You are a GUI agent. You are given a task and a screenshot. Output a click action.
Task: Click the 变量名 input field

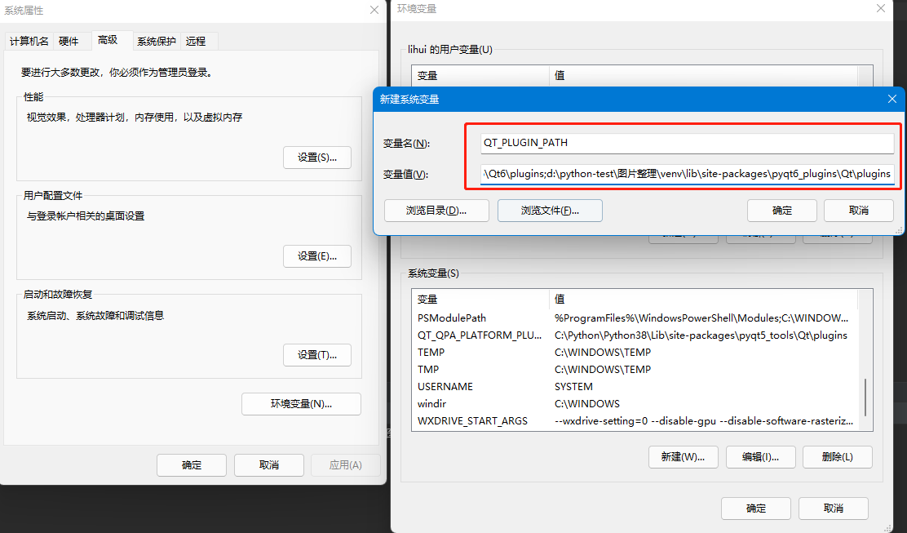coord(685,140)
